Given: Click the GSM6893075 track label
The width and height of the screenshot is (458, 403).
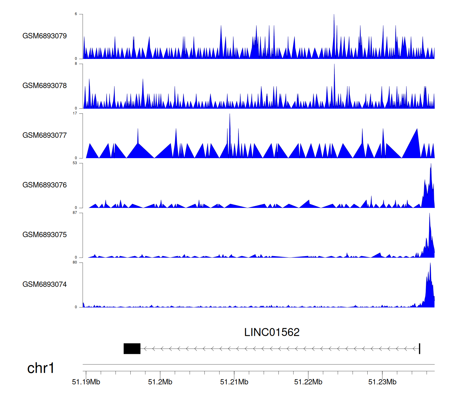Looking at the screenshot, I should (45, 235).
